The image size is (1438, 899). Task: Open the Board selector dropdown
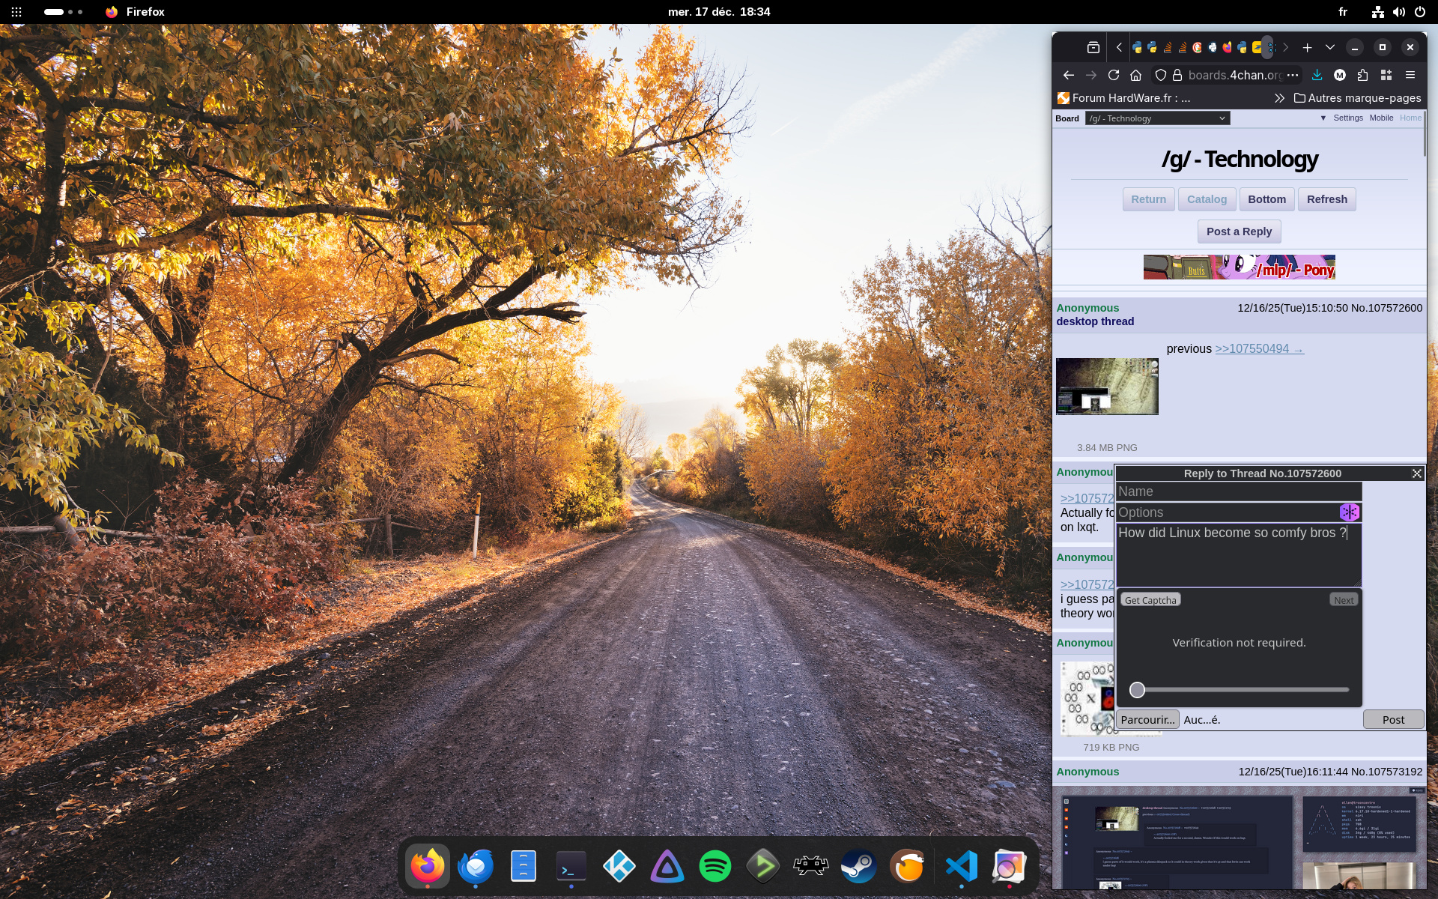click(1156, 118)
